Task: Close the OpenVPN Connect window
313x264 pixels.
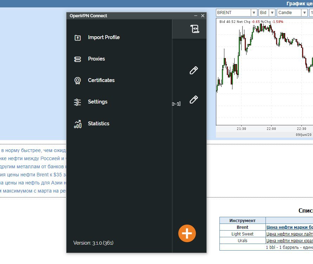Action: coord(203,16)
